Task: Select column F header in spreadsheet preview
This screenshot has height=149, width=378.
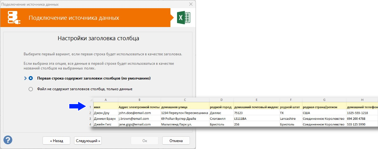Action: [x=291, y=100]
